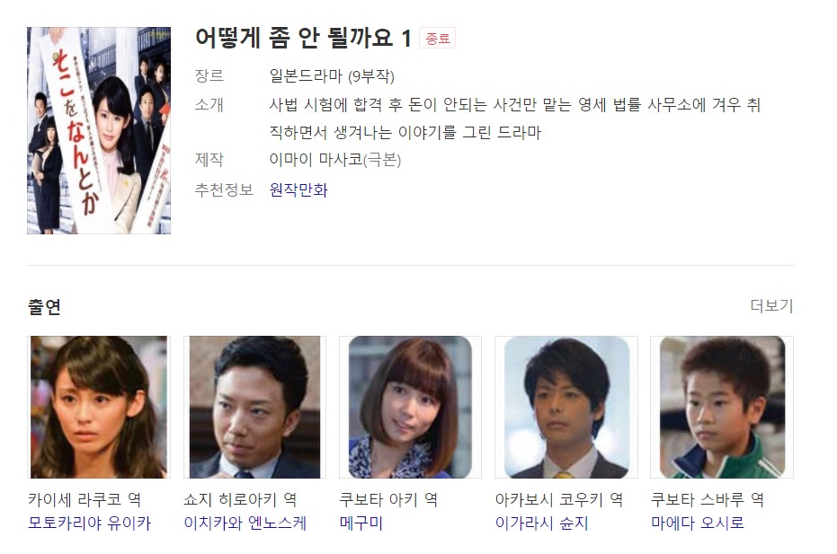This screenshot has height=554, width=837.
Task: Open the drama poster image
Action: click(x=99, y=130)
